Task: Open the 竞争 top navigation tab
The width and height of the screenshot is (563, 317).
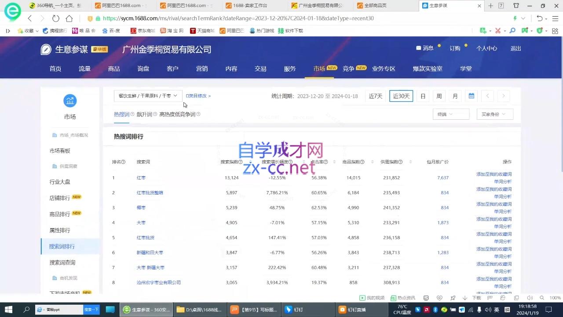Action: pyautogui.click(x=348, y=69)
